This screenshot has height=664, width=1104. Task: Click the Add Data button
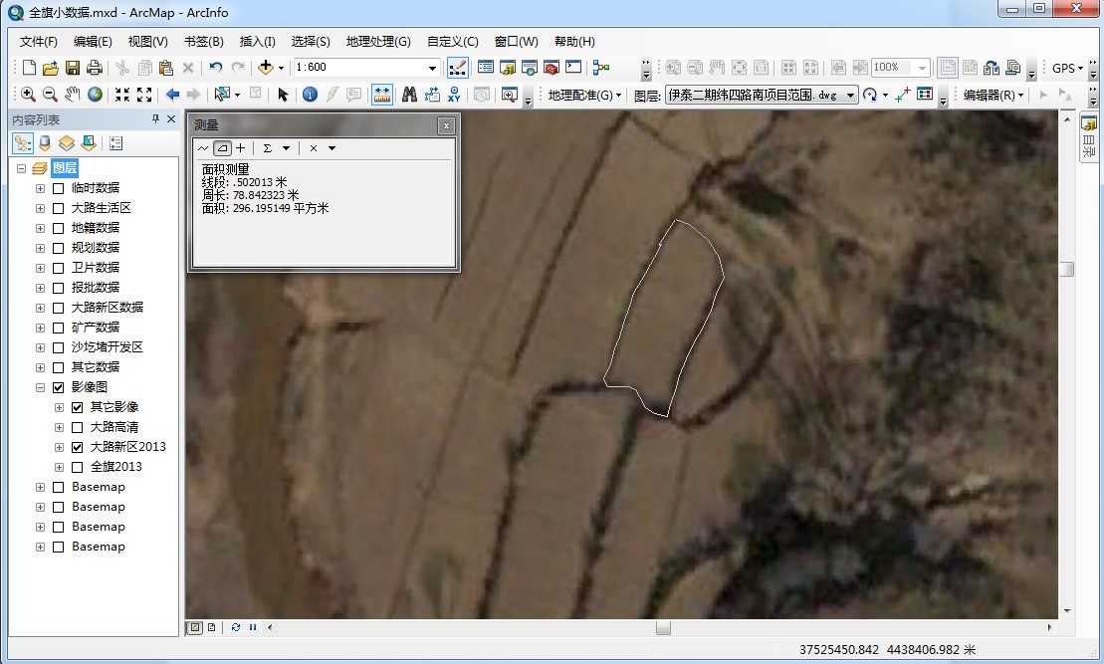point(266,68)
